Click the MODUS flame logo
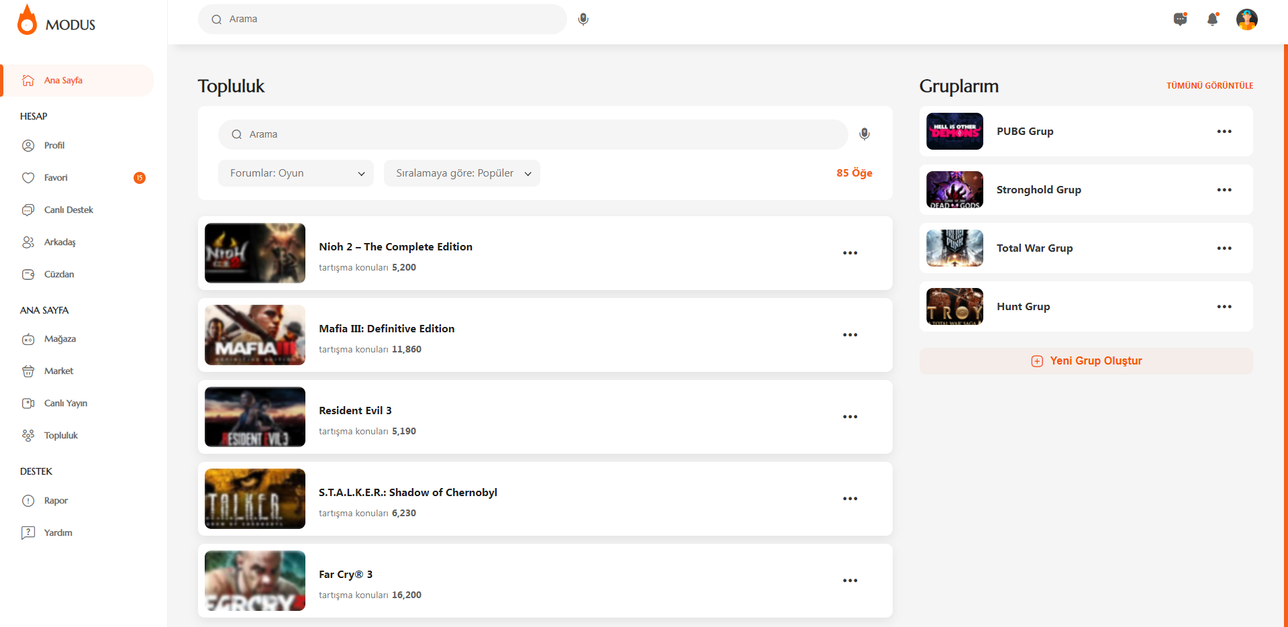 pyautogui.click(x=27, y=19)
